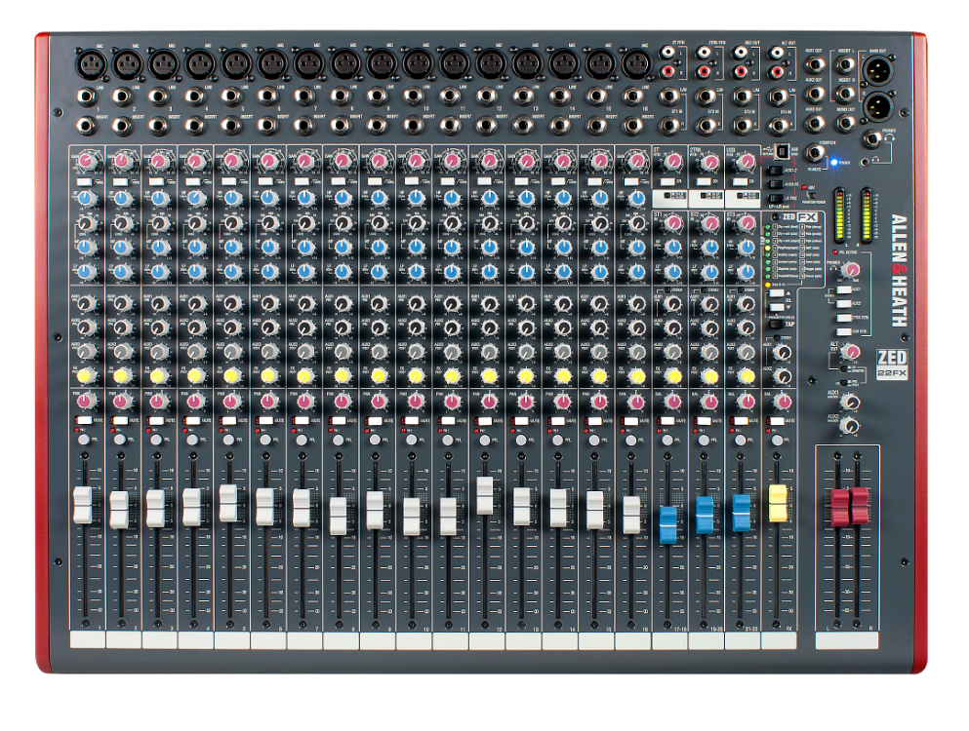Toggle the MUTE button on channel 12
Viewport: 969px width, 731px height.
click(484, 421)
